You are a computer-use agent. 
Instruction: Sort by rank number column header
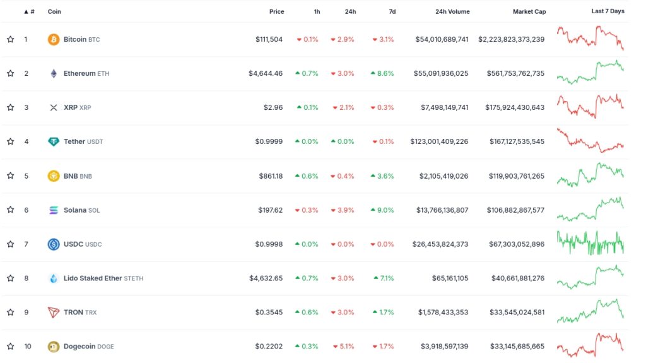tap(29, 11)
